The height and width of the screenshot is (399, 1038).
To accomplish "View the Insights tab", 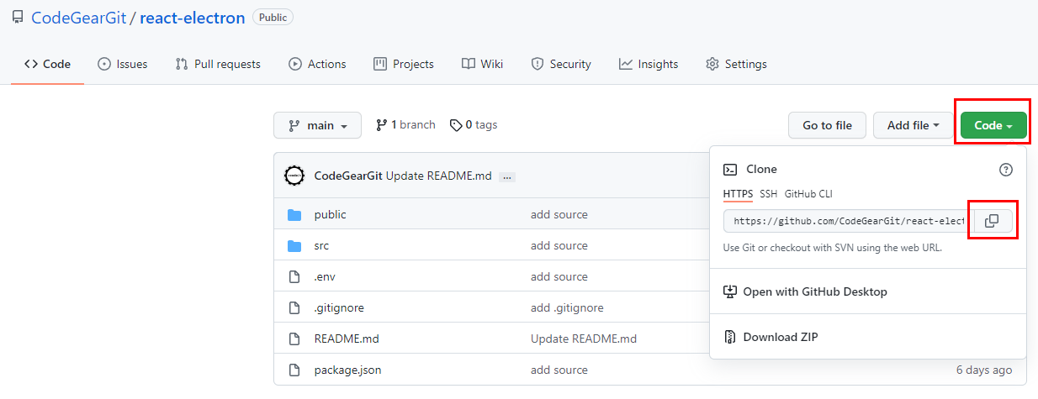I will (x=649, y=64).
